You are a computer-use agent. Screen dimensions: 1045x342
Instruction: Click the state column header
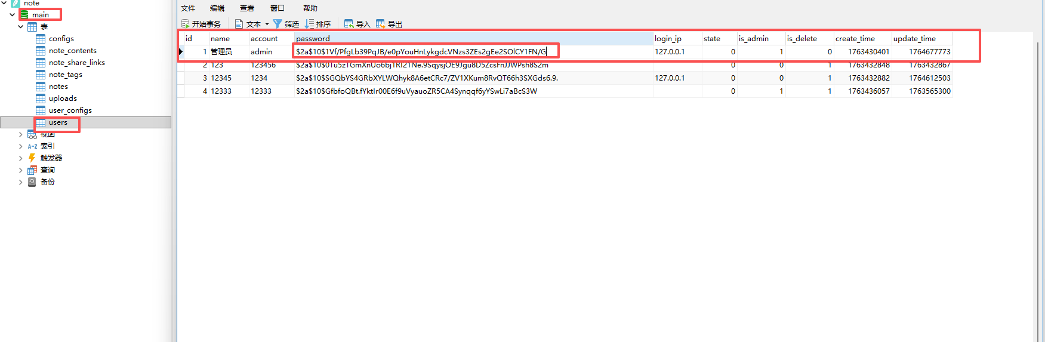720,39
